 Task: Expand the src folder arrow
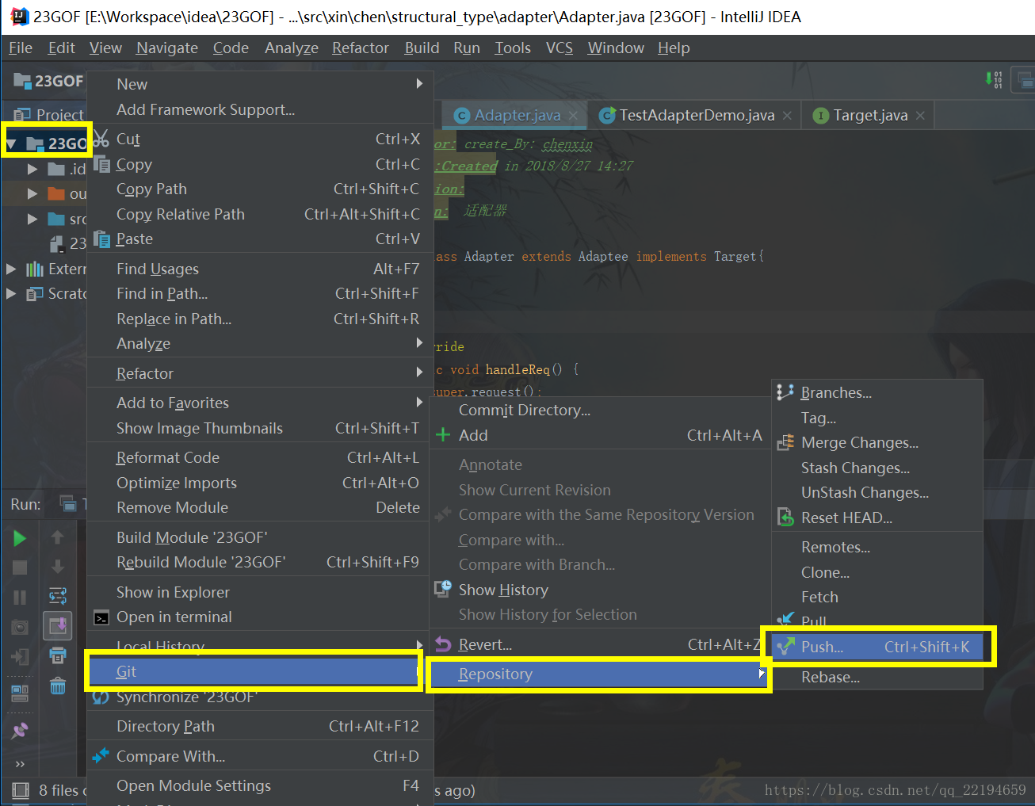(x=32, y=219)
